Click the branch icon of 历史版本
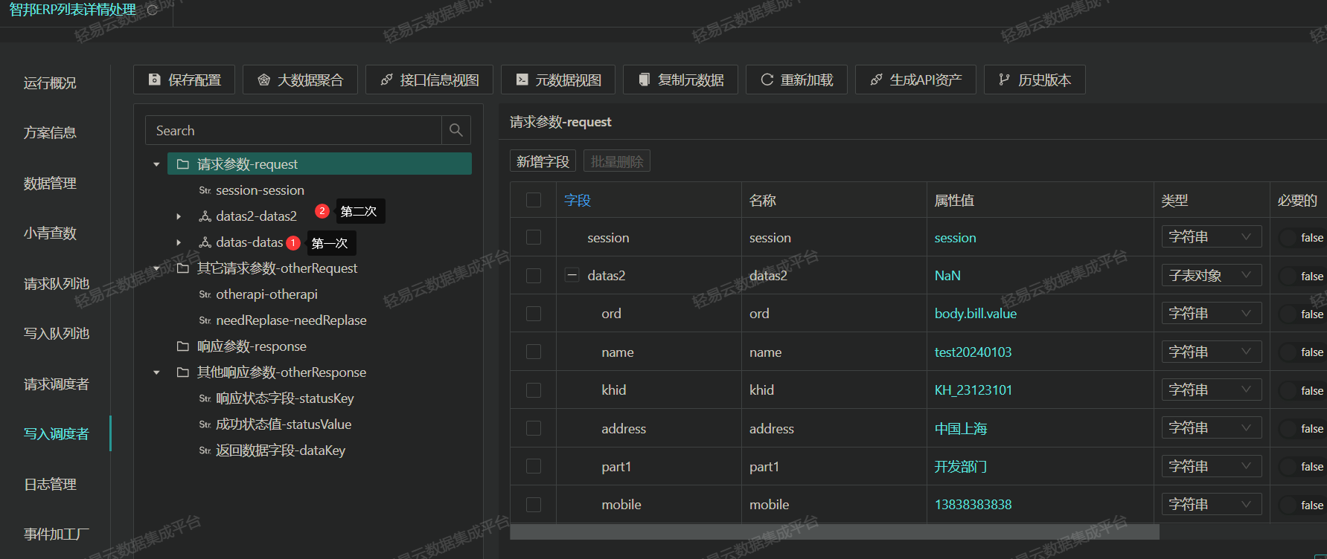Viewport: 1327px width, 559px height. click(x=1005, y=80)
